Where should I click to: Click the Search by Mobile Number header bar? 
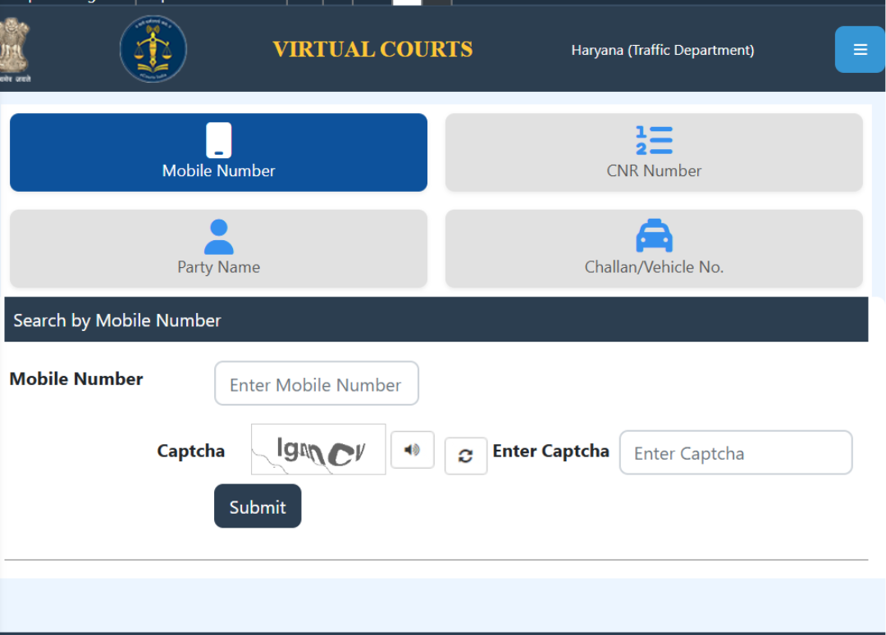pyautogui.click(x=436, y=320)
